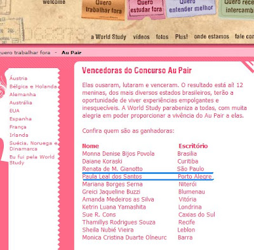This screenshot has width=254, height=250.
Task: Click heading 'Vencedoras do Concurso Au Pair'
Action: 137,71
